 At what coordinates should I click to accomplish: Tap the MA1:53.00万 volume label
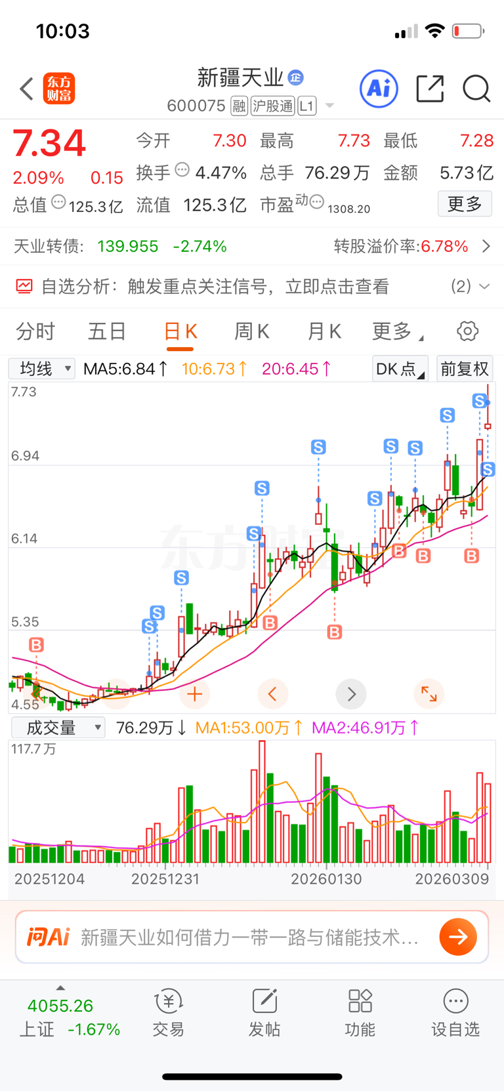click(249, 728)
